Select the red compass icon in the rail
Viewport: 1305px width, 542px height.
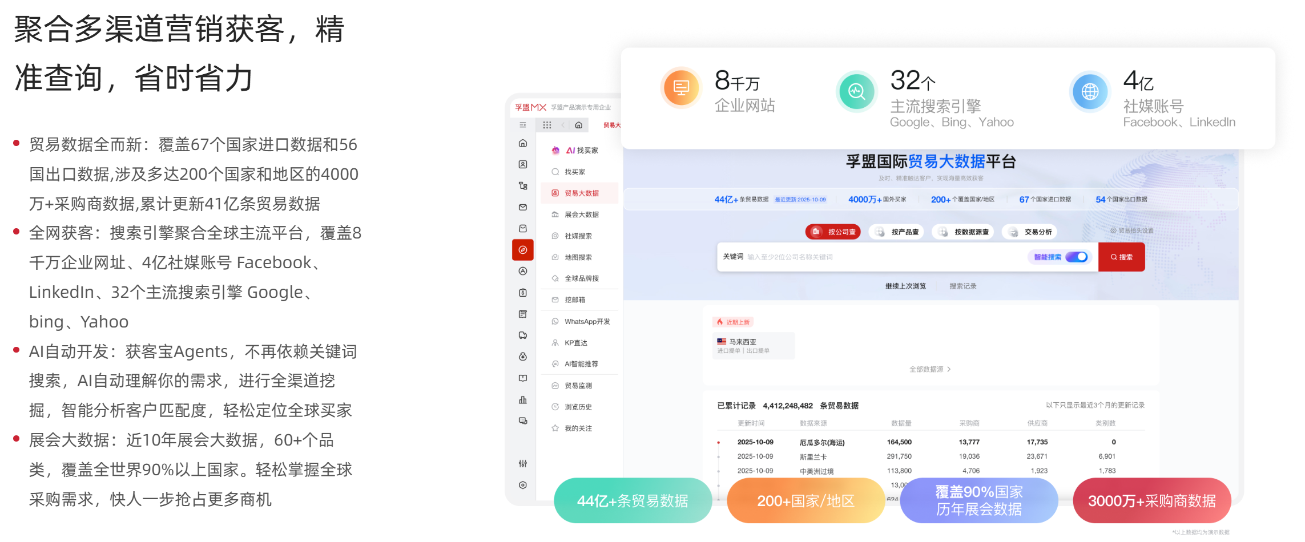(523, 250)
